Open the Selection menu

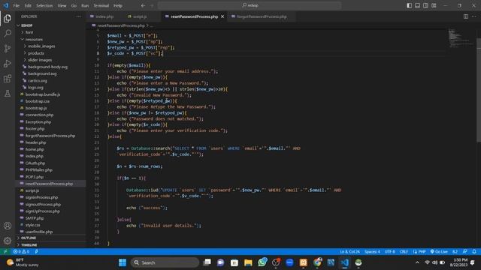point(44,5)
